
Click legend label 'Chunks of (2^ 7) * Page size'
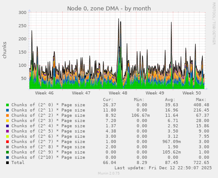pyautogui.click(x=48, y=142)
